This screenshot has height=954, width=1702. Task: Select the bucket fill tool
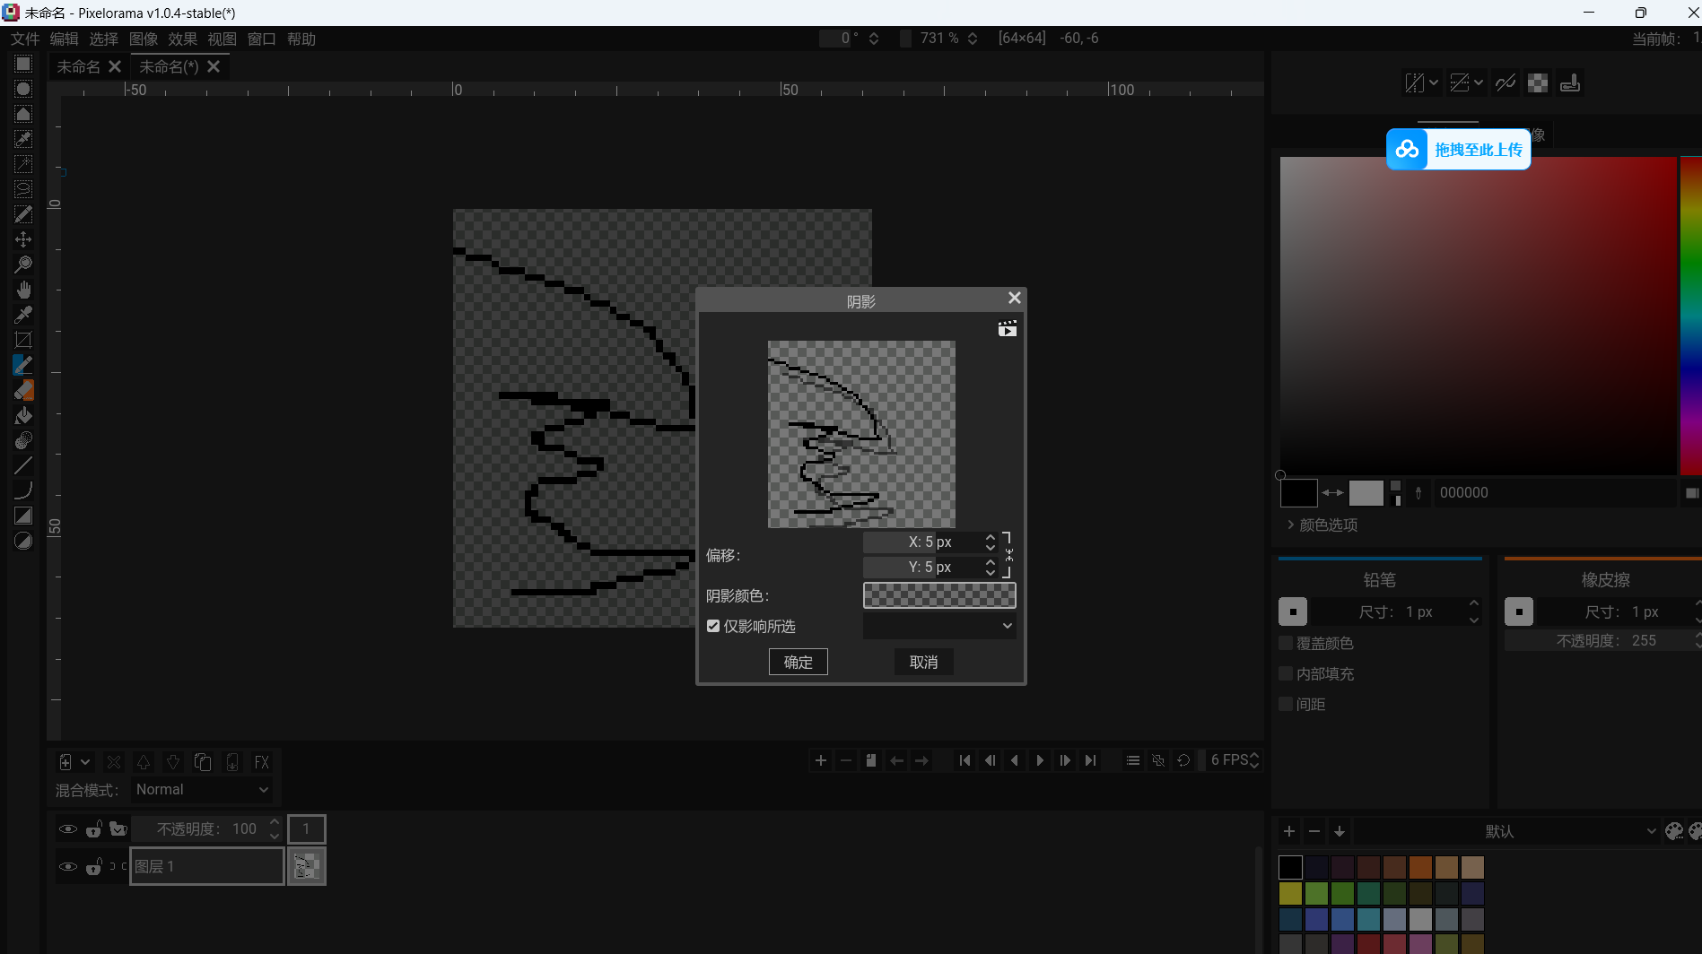(x=23, y=415)
